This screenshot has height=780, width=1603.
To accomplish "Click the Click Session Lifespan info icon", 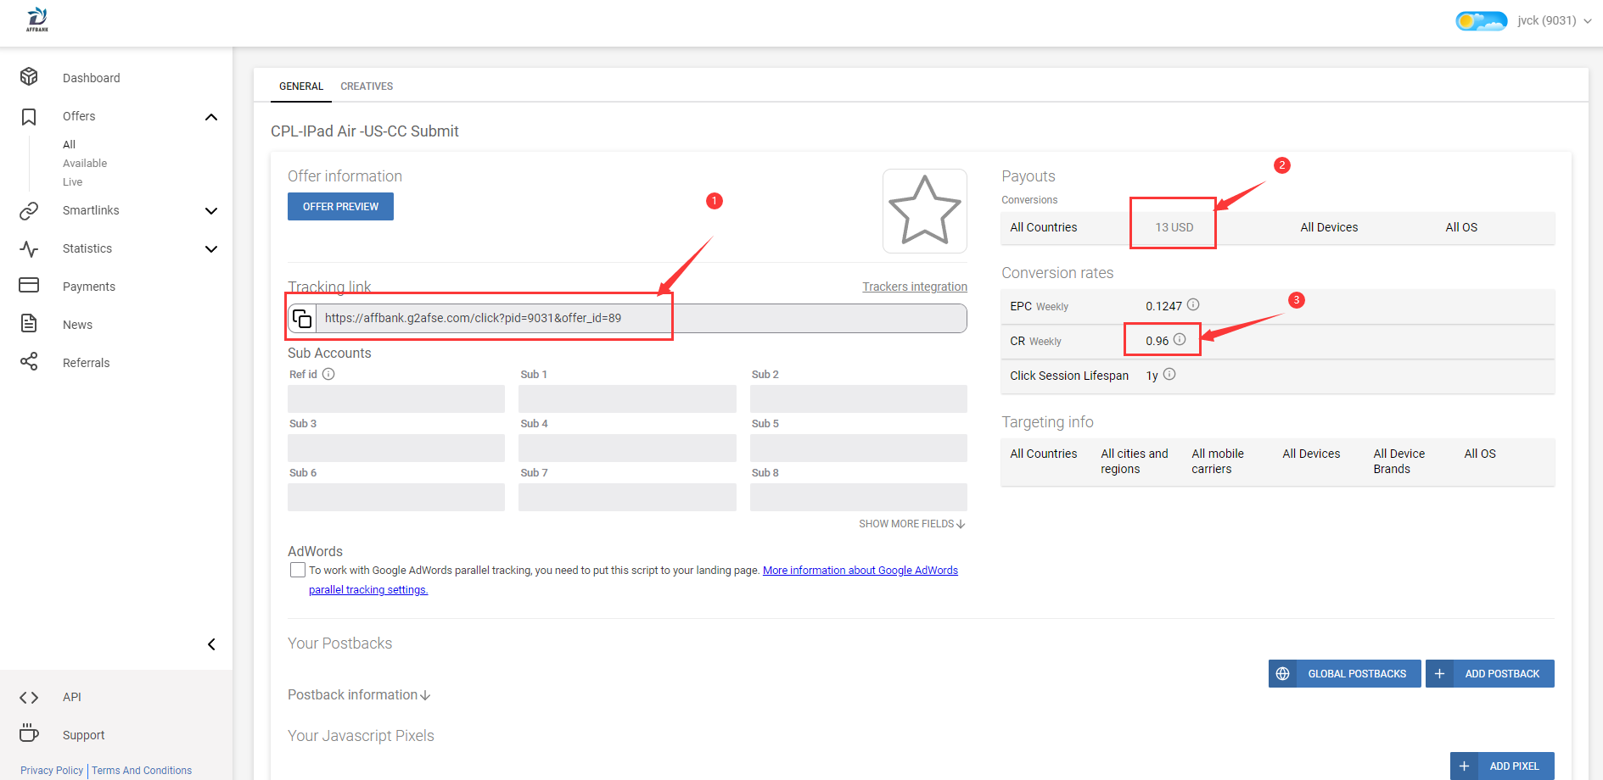I will pyautogui.click(x=1169, y=374).
